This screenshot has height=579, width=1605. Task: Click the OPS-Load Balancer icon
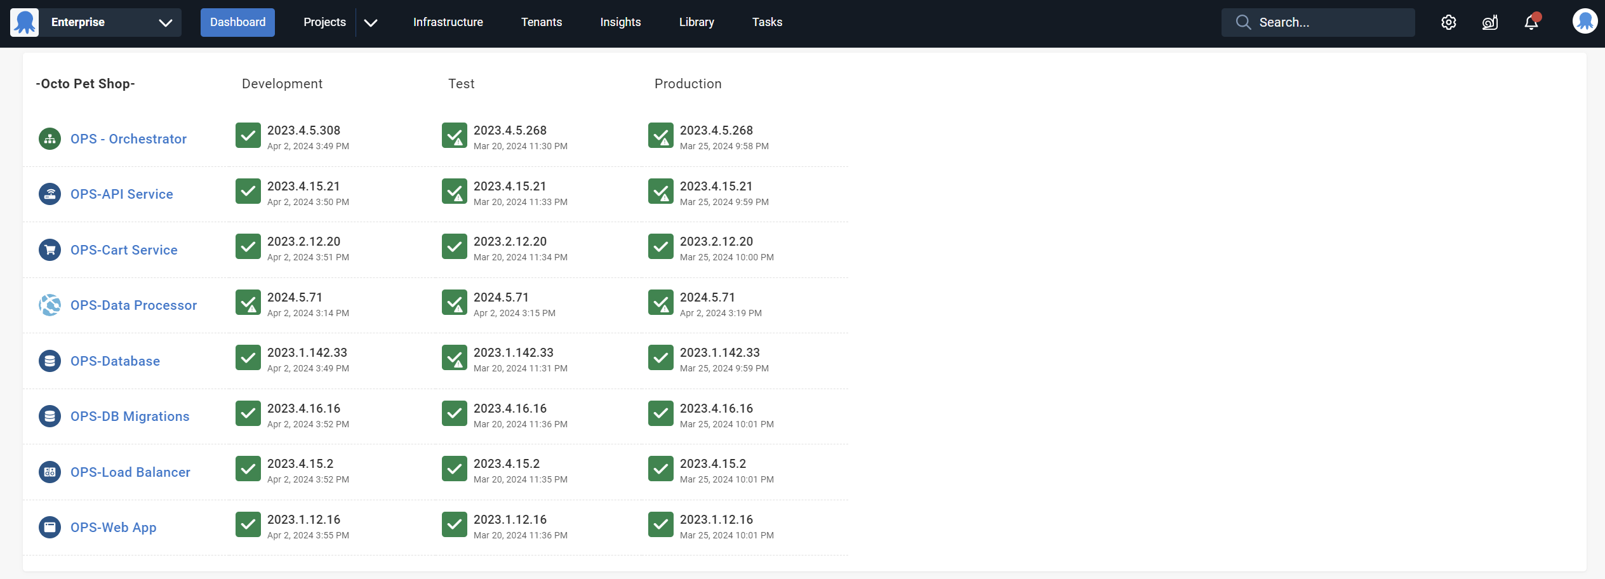pyautogui.click(x=50, y=472)
